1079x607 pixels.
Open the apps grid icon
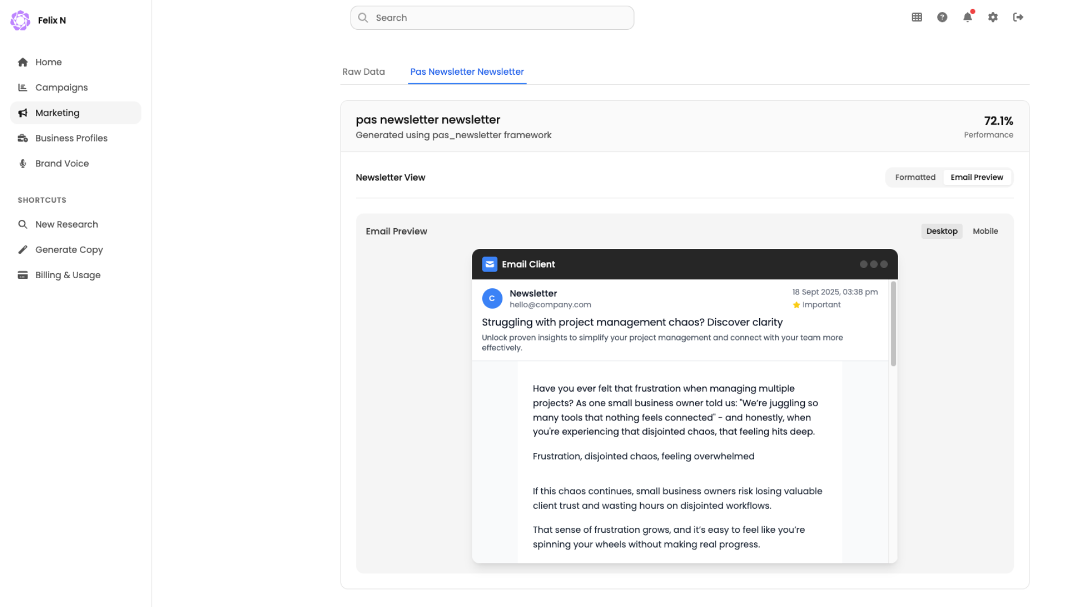(x=917, y=17)
